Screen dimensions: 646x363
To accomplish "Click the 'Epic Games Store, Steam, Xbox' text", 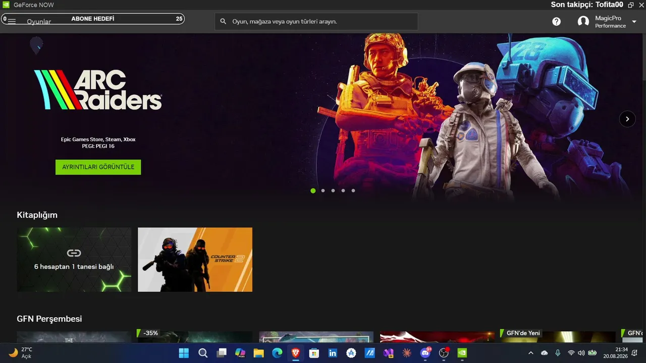I will [98, 139].
